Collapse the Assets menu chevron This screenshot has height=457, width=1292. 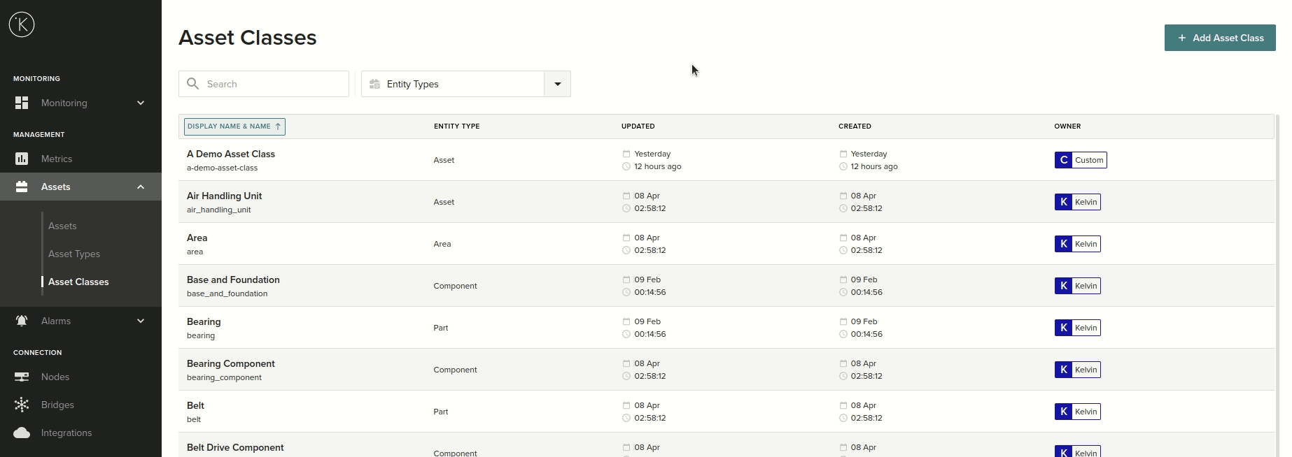click(141, 187)
